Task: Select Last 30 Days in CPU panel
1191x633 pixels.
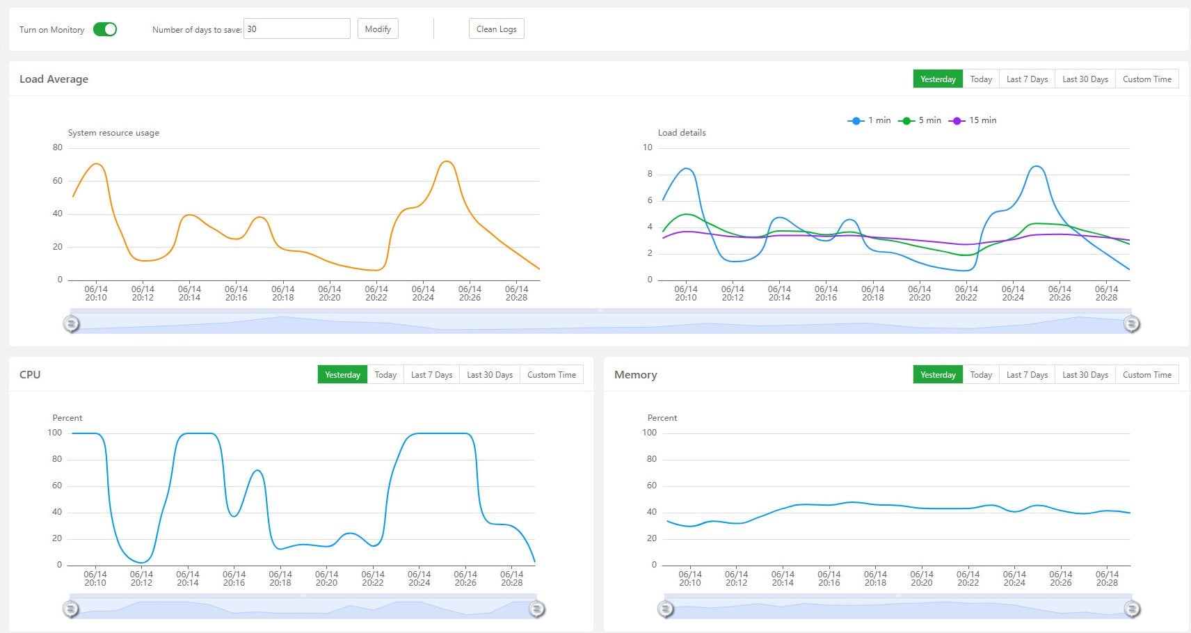Action: (x=489, y=375)
